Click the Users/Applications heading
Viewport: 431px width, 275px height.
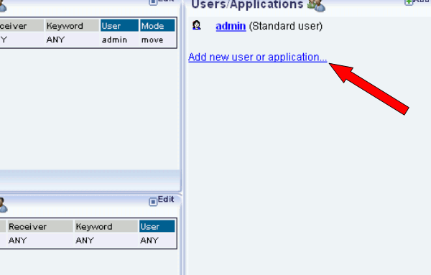247,5
